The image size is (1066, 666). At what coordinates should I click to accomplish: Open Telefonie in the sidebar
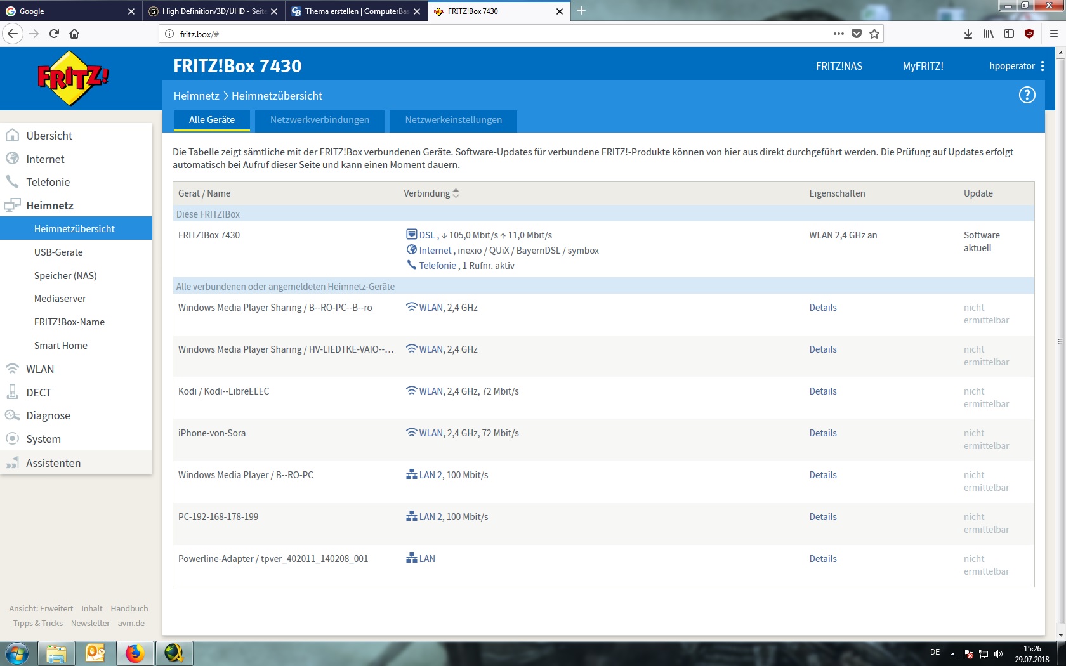pyautogui.click(x=76, y=182)
